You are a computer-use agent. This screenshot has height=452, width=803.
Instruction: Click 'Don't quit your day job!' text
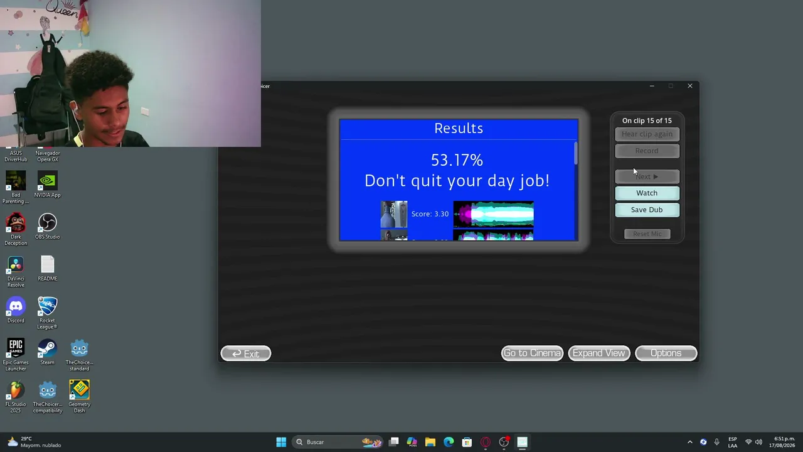(x=457, y=181)
